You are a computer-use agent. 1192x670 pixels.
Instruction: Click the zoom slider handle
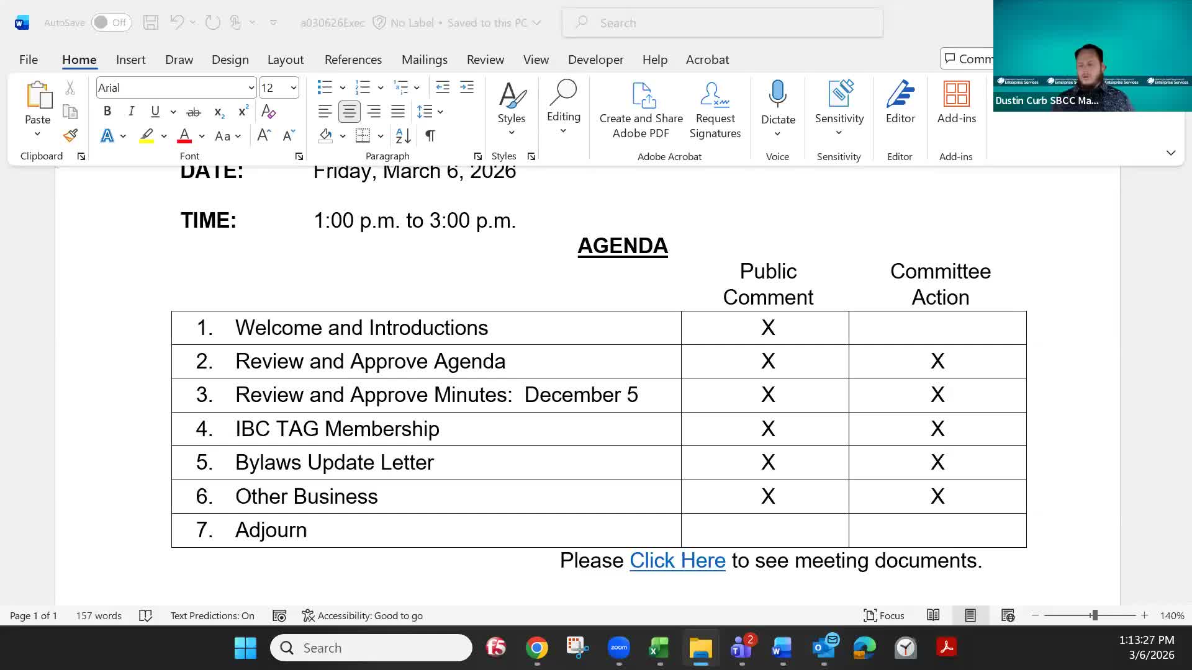click(x=1095, y=615)
